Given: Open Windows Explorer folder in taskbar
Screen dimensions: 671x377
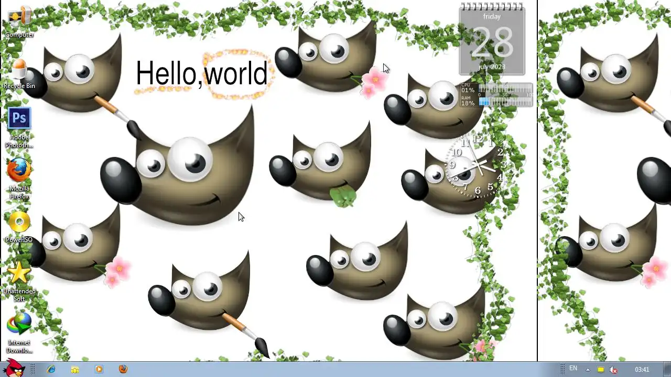Looking at the screenshot, I should (x=75, y=370).
